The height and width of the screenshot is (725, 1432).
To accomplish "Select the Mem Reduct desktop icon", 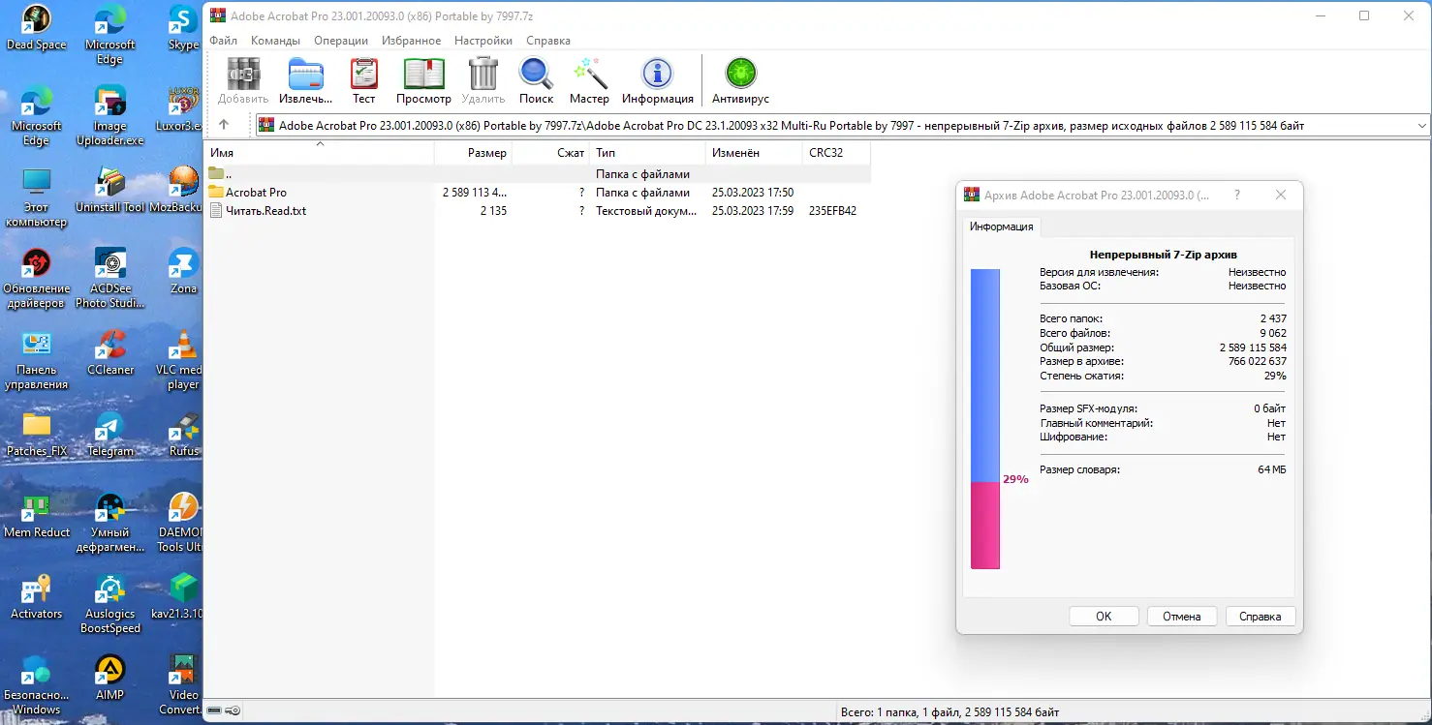I will click(x=36, y=515).
